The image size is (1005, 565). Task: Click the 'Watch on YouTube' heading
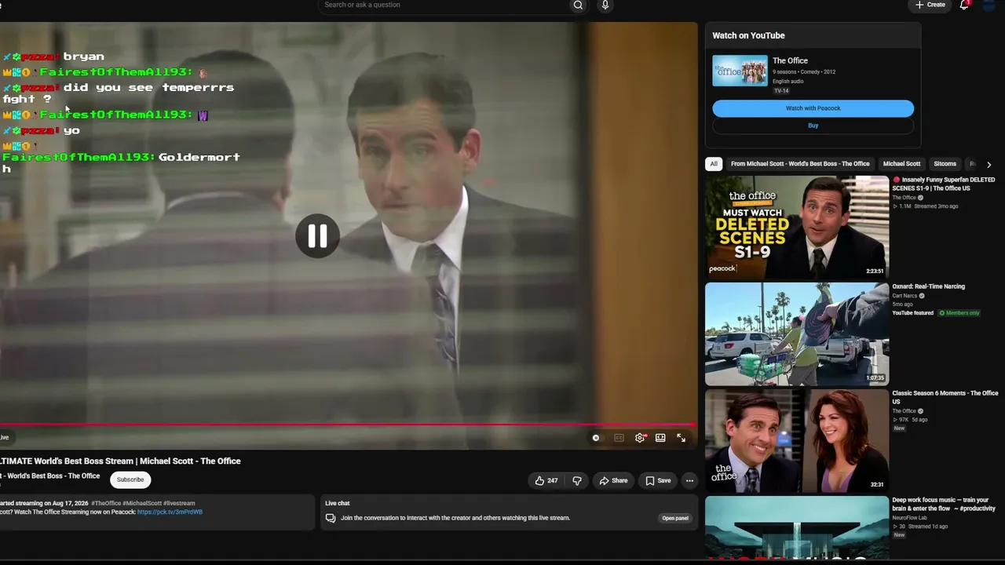tap(748, 35)
